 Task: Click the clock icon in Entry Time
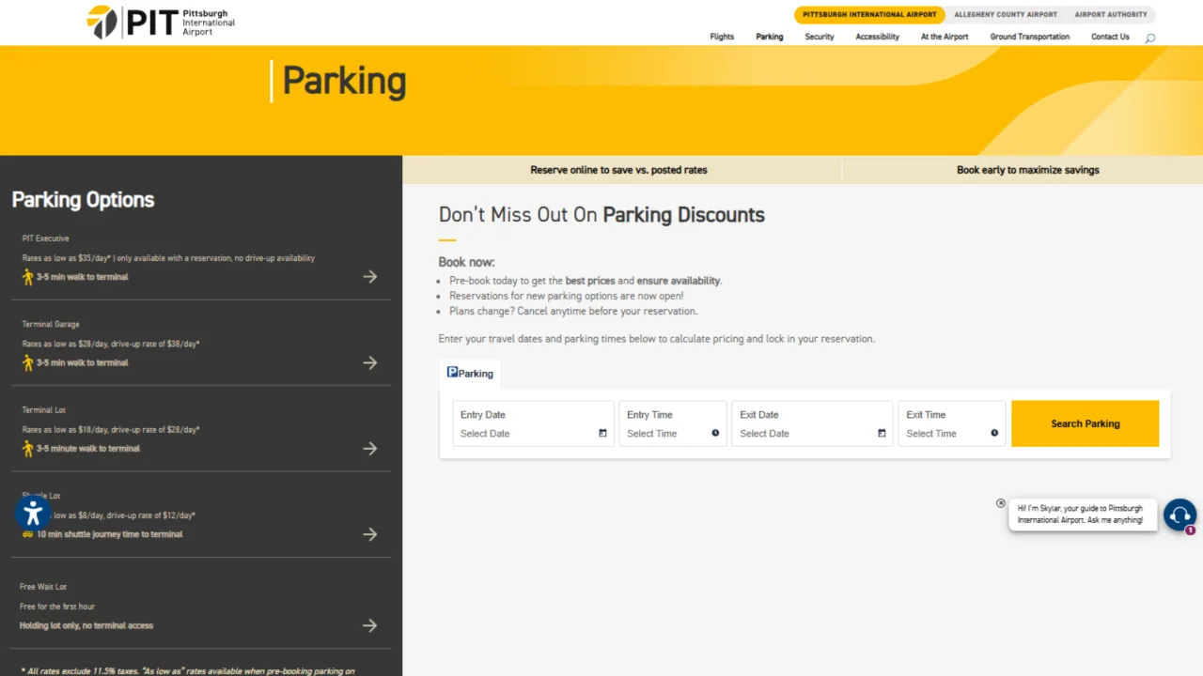pyautogui.click(x=715, y=434)
